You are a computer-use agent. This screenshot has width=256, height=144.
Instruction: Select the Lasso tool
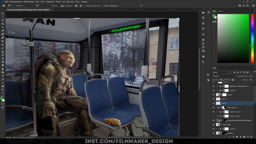[x=3, y=20]
